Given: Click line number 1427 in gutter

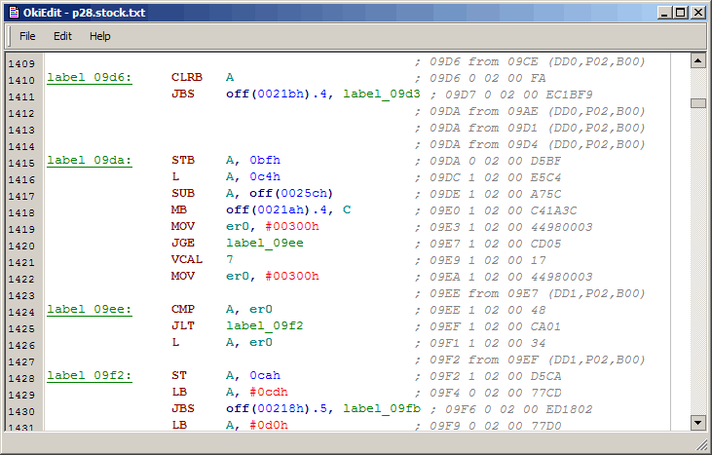Looking at the screenshot, I should click(21, 361).
